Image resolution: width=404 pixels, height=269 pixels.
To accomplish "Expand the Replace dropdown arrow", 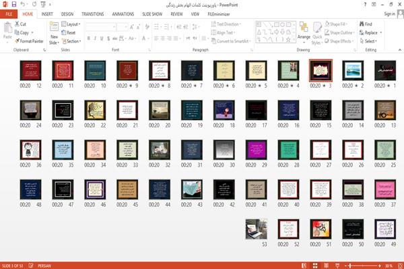I will coord(381,33).
